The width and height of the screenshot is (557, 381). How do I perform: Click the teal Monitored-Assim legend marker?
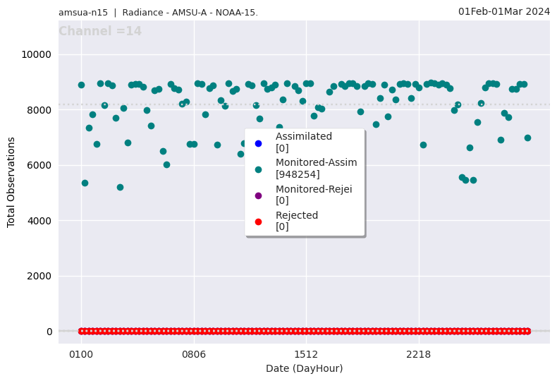(258, 169)
